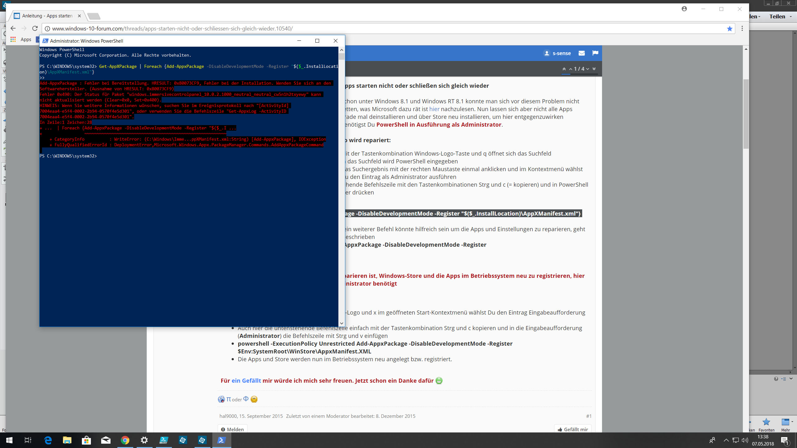Click the 'hal9000, 15. September 2015' author line
Screen dimensions: 797x448
(251, 416)
